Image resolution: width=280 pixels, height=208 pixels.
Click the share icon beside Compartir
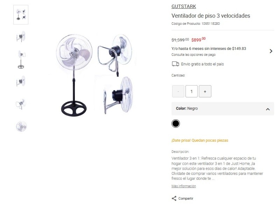point(174,198)
